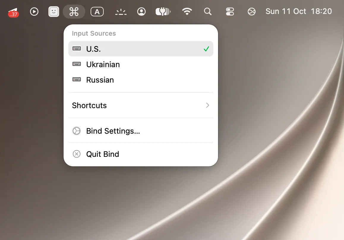Click the Siri-style globe menu bar icon

pyautogui.click(x=252, y=12)
